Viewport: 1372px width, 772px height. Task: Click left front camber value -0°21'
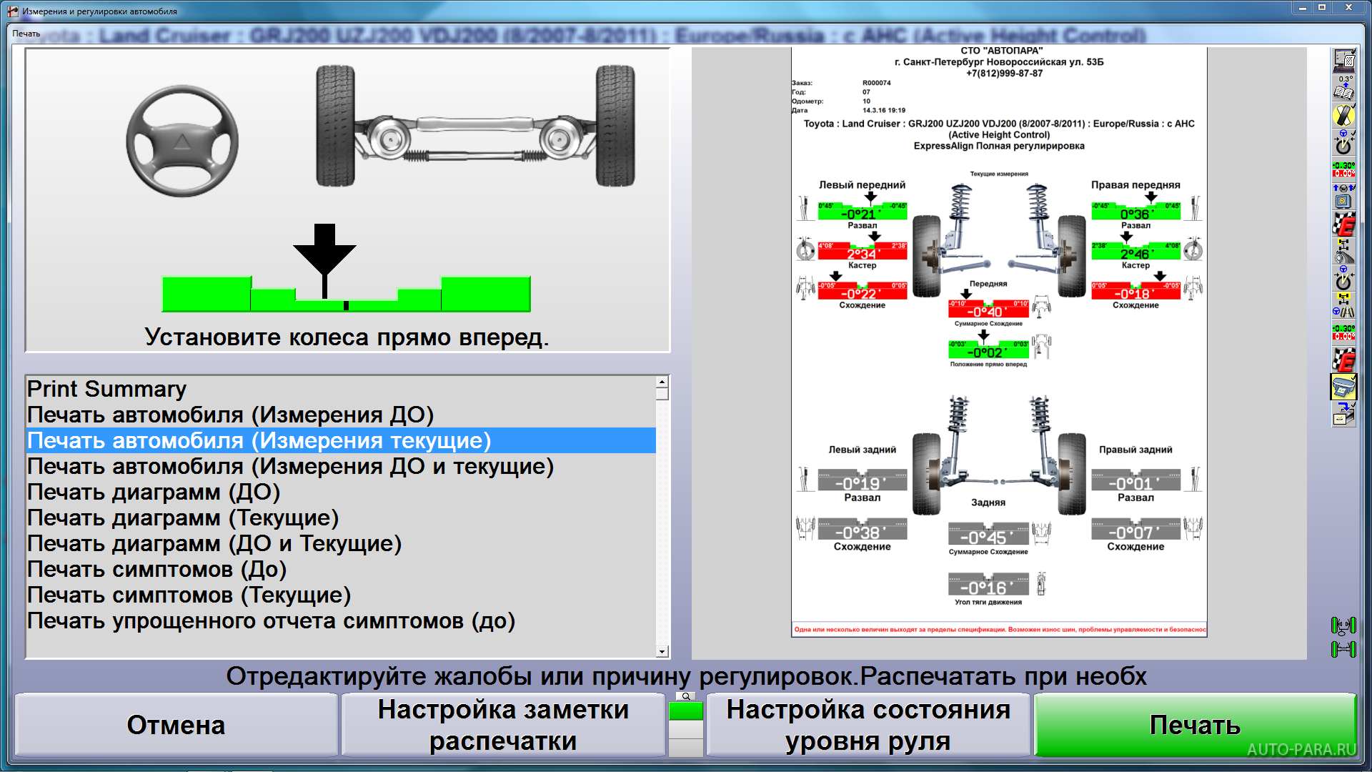tap(863, 214)
